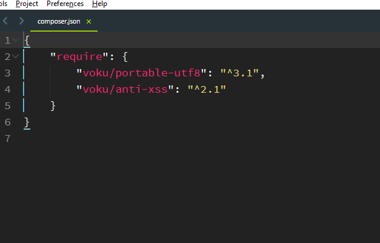Go back with the left tab arrow
Viewport: 380px width, 243px height.
5,21
